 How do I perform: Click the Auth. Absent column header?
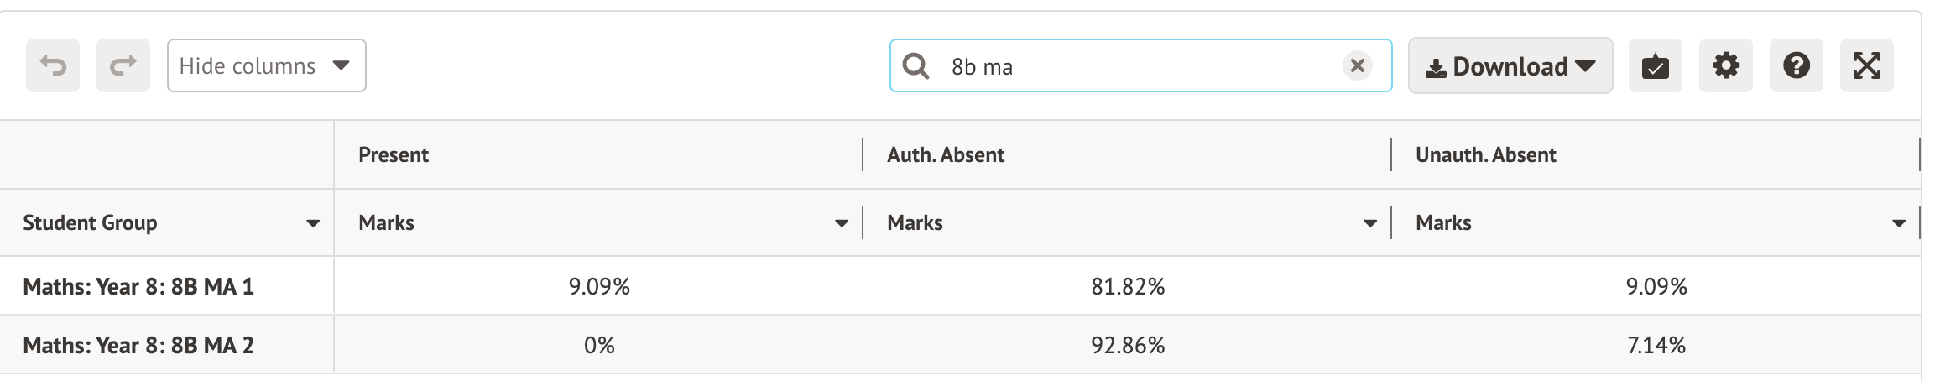(x=946, y=155)
